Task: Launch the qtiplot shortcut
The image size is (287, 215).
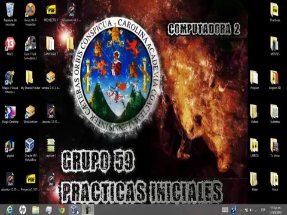Action: (x=10, y=148)
